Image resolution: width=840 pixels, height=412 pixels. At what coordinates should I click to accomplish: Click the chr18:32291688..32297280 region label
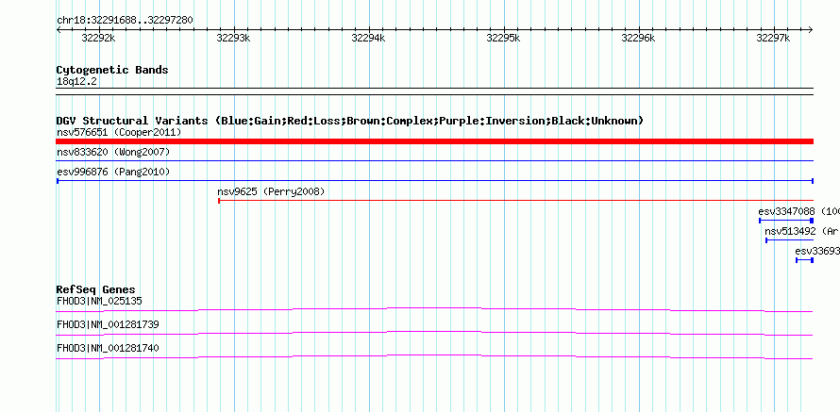pyautogui.click(x=125, y=21)
